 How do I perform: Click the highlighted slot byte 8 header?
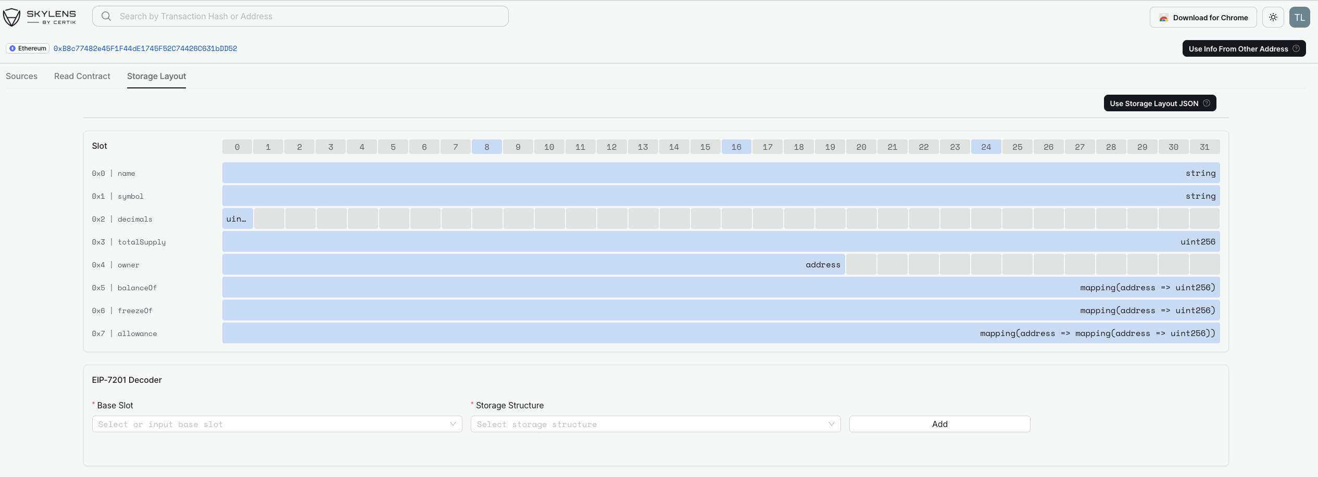(x=486, y=147)
